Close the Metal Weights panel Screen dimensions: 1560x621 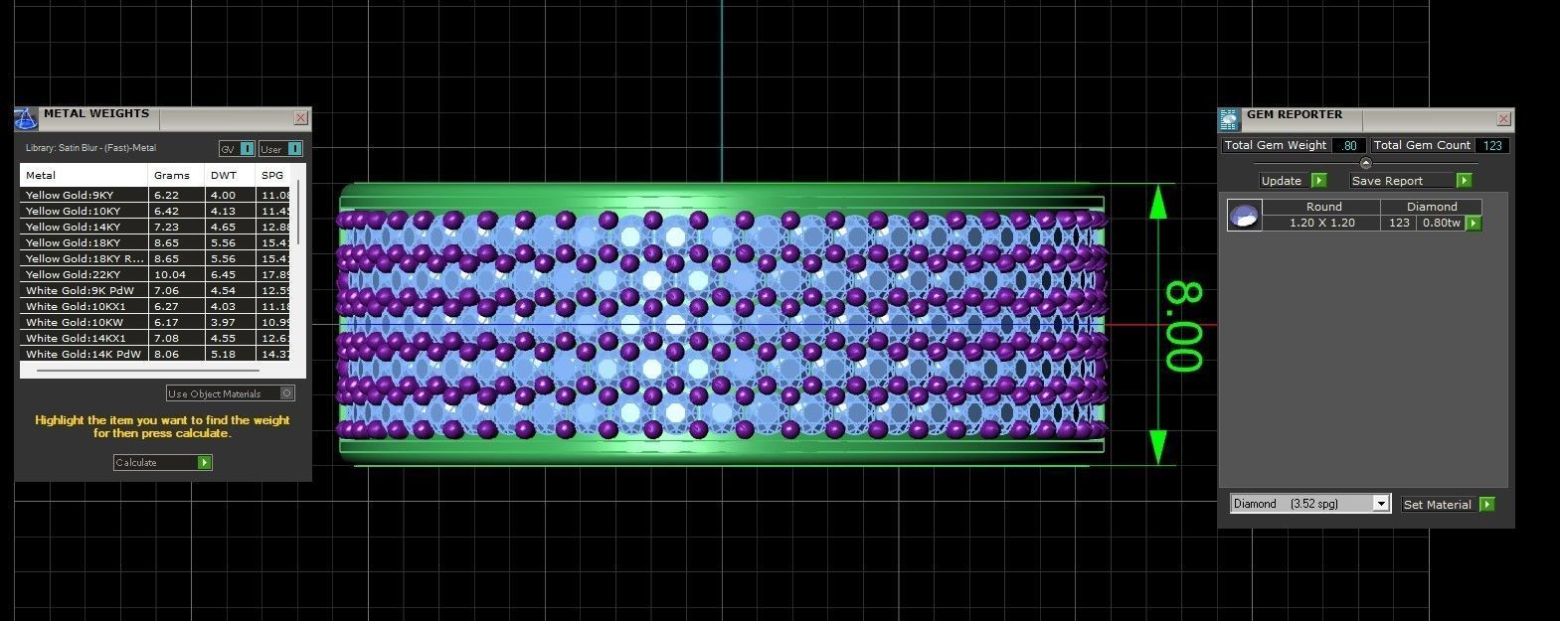coord(301,118)
